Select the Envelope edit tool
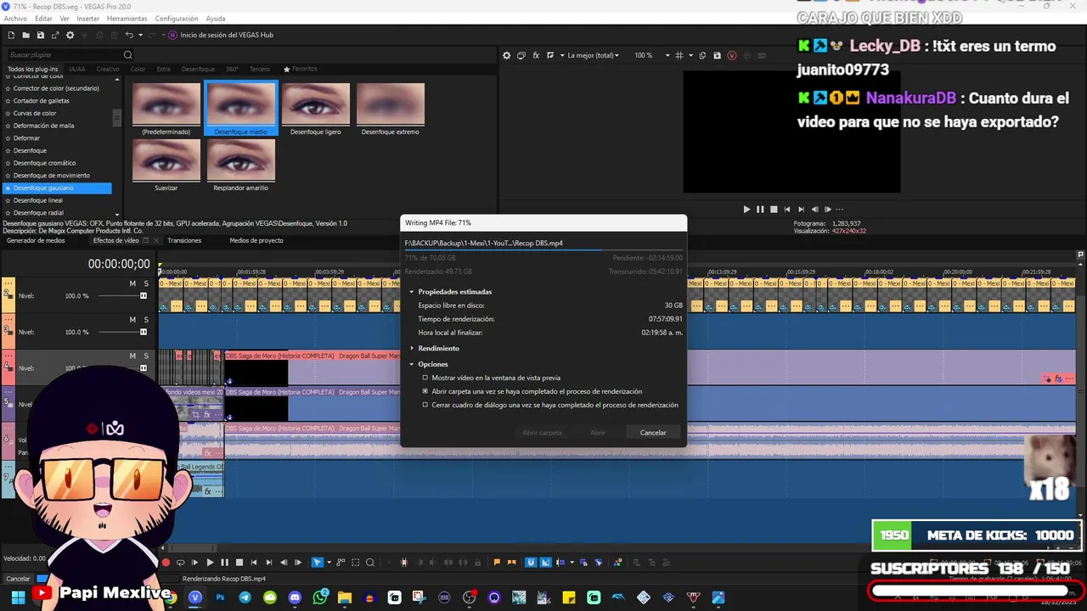Image resolution: width=1087 pixels, height=611 pixels. coord(341,562)
